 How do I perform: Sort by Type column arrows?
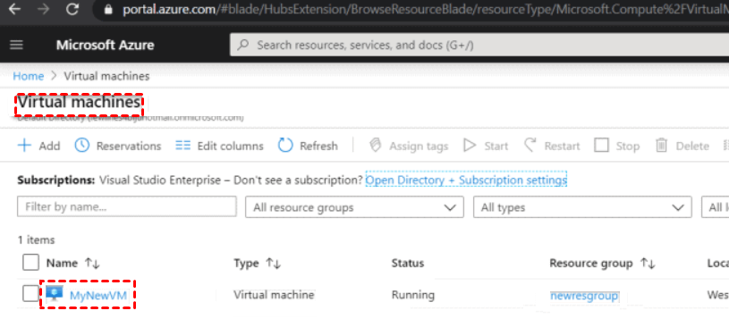[x=274, y=264]
